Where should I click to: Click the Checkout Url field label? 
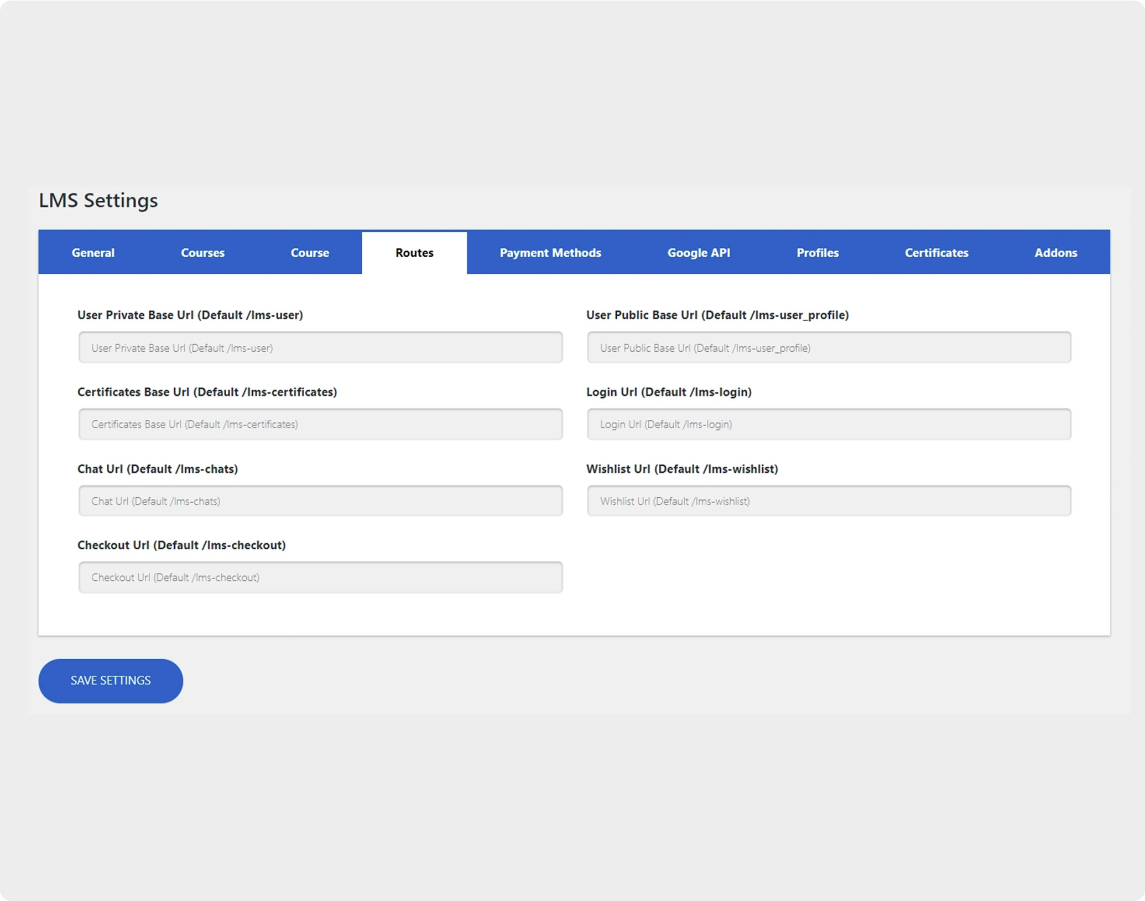pos(181,545)
